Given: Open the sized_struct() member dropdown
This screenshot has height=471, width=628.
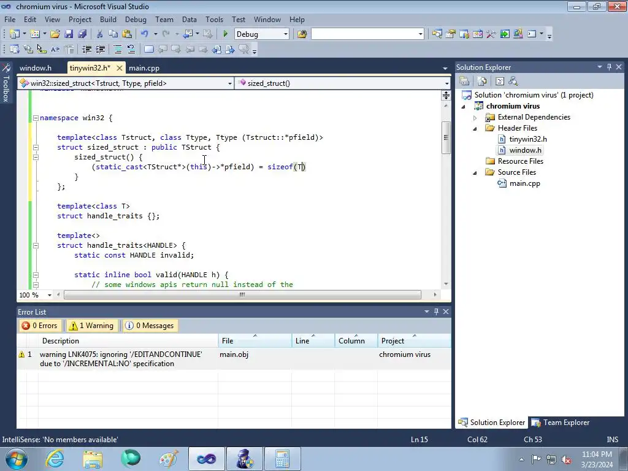Looking at the screenshot, I should point(446,83).
